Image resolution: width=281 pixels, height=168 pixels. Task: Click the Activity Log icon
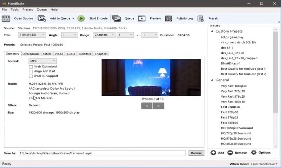point(169,19)
